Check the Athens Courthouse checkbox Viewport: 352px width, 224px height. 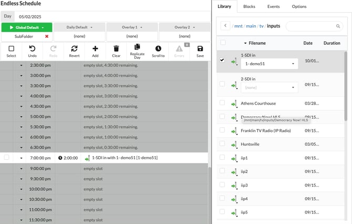coord(222,103)
